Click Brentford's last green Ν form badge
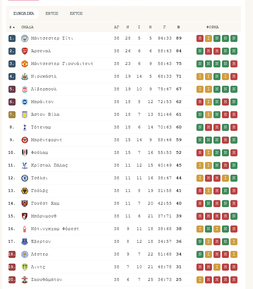The width and height of the screenshot is (253, 289). [234, 140]
